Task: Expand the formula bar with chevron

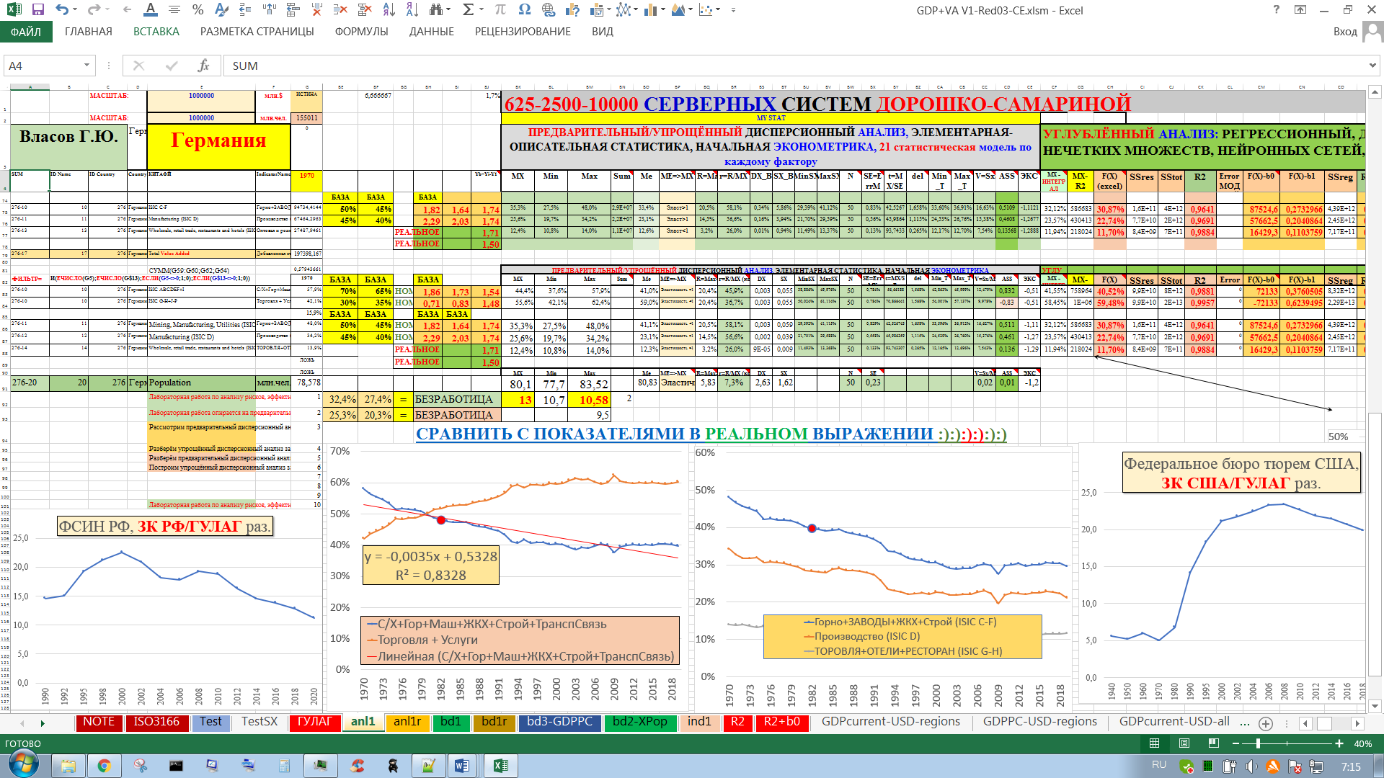Action: (1372, 66)
